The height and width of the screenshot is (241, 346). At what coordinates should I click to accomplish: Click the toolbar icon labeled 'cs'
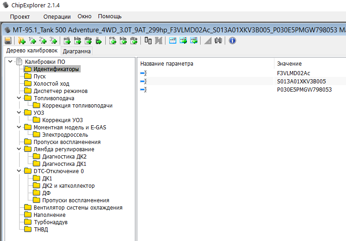pyautogui.click(x=113, y=41)
